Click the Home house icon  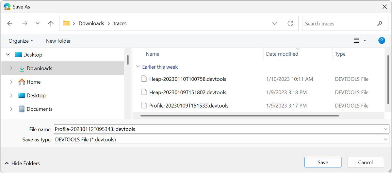coord(22,82)
